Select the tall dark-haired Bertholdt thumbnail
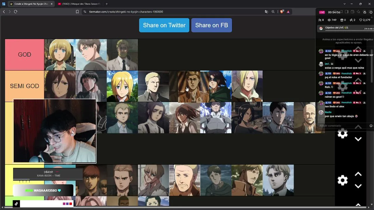The image size is (374, 210). [x=278, y=118]
